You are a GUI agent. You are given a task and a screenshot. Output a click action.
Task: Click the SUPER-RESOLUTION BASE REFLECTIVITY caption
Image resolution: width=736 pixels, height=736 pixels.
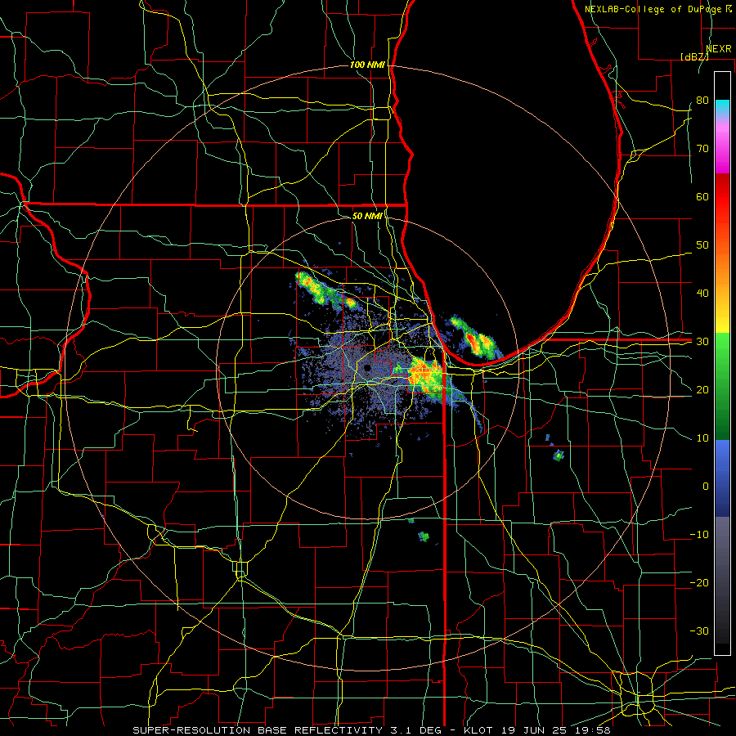pos(258,730)
